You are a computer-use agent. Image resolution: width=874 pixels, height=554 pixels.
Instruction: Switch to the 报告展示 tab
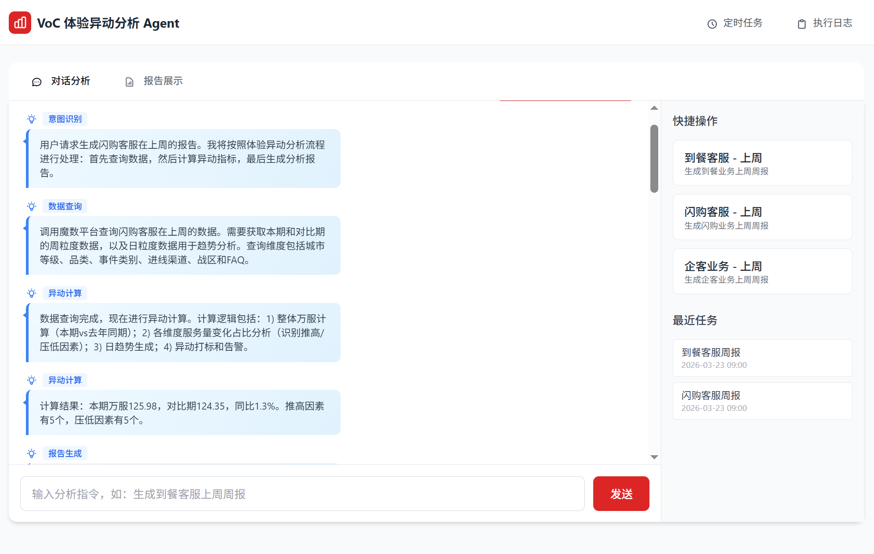154,81
